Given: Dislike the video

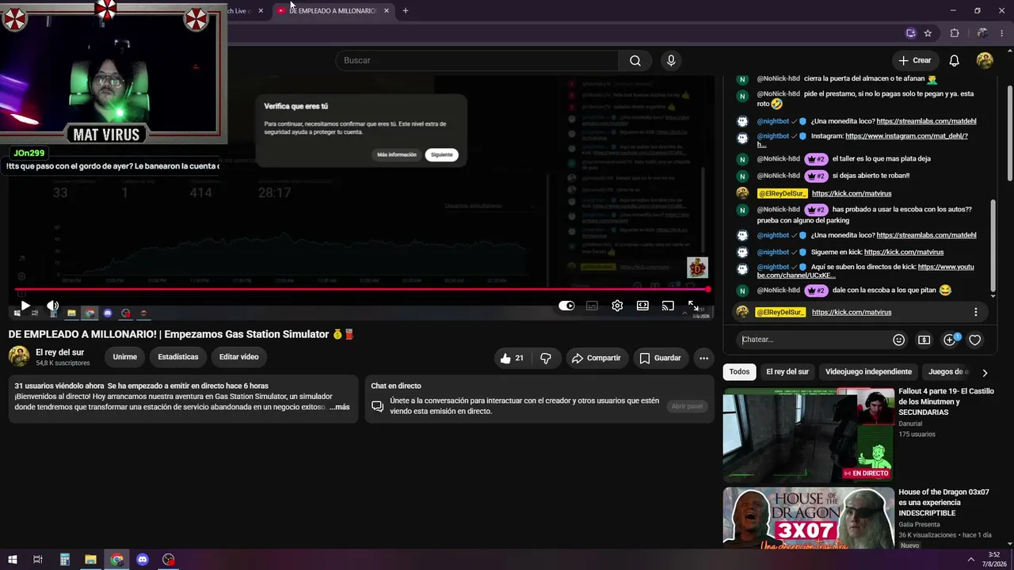Looking at the screenshot, I should [x=546, y=358].
